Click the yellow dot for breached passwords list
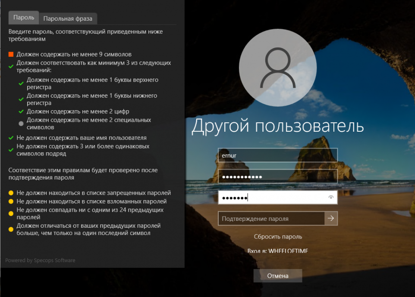415x297 pixels. pos(11,201)
